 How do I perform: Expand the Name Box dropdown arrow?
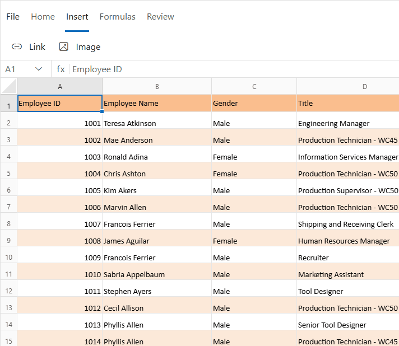pos(39,69)
